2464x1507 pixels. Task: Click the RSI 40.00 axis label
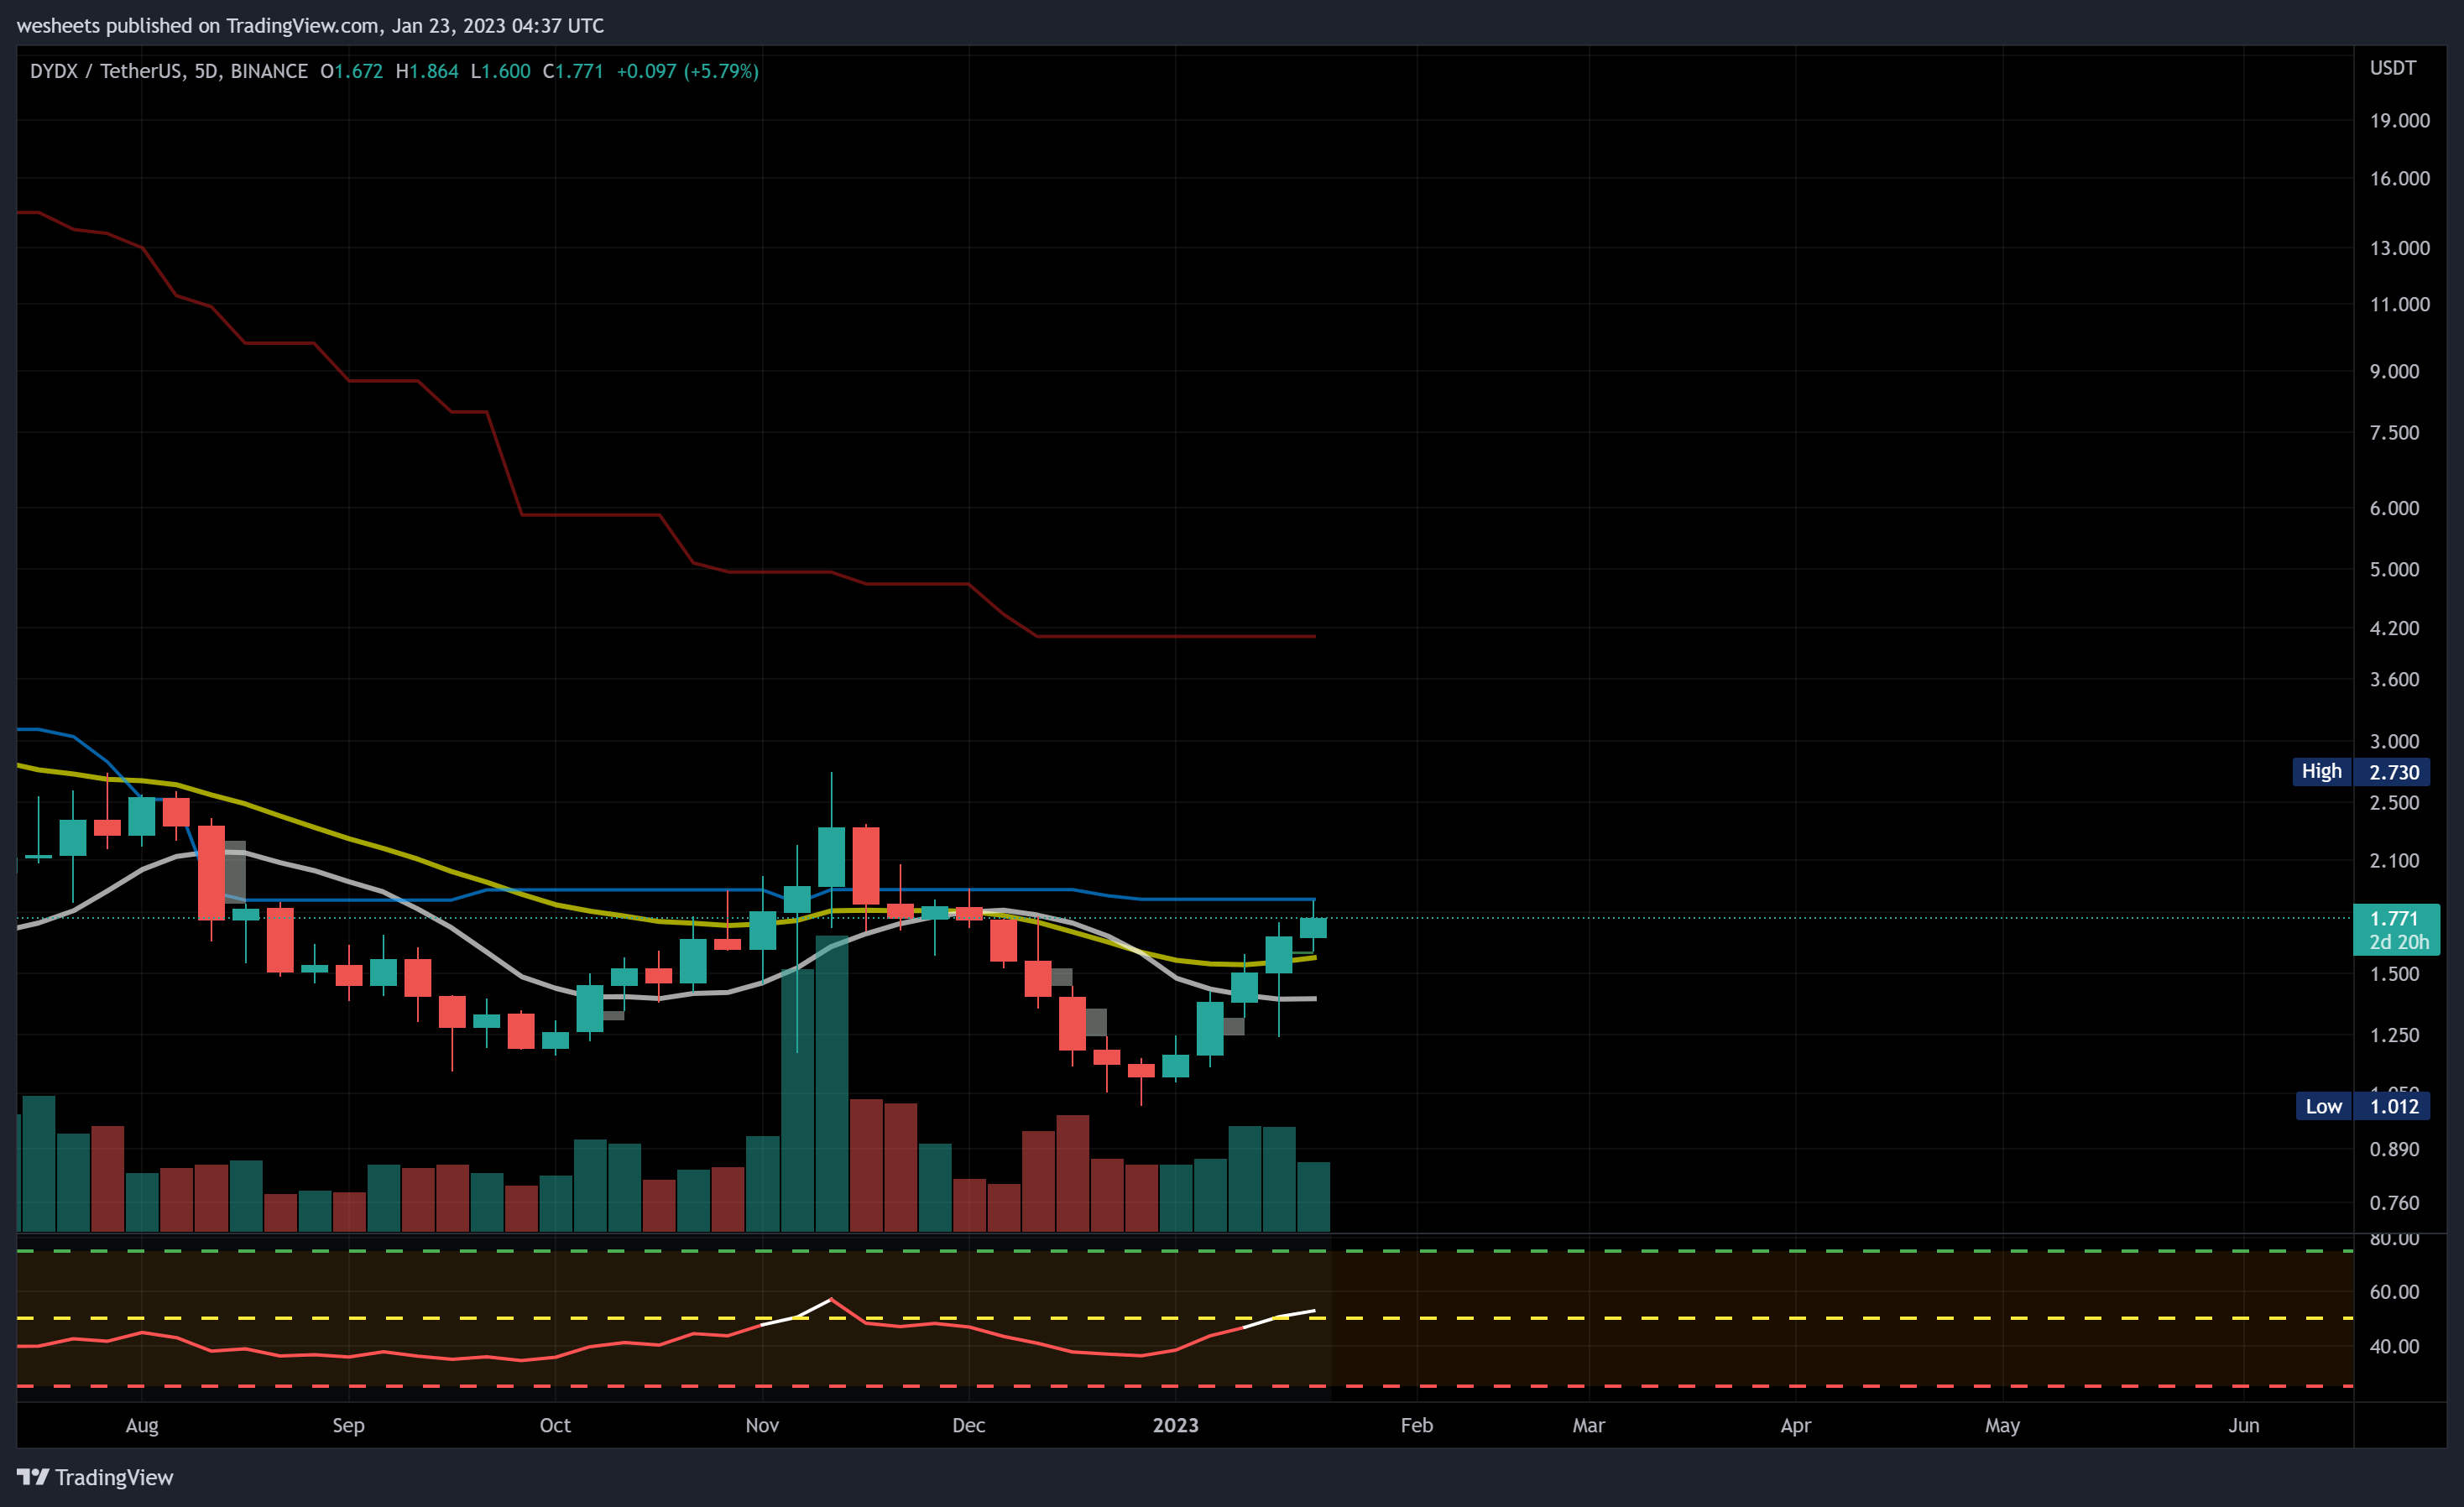click(2394, 1346)
